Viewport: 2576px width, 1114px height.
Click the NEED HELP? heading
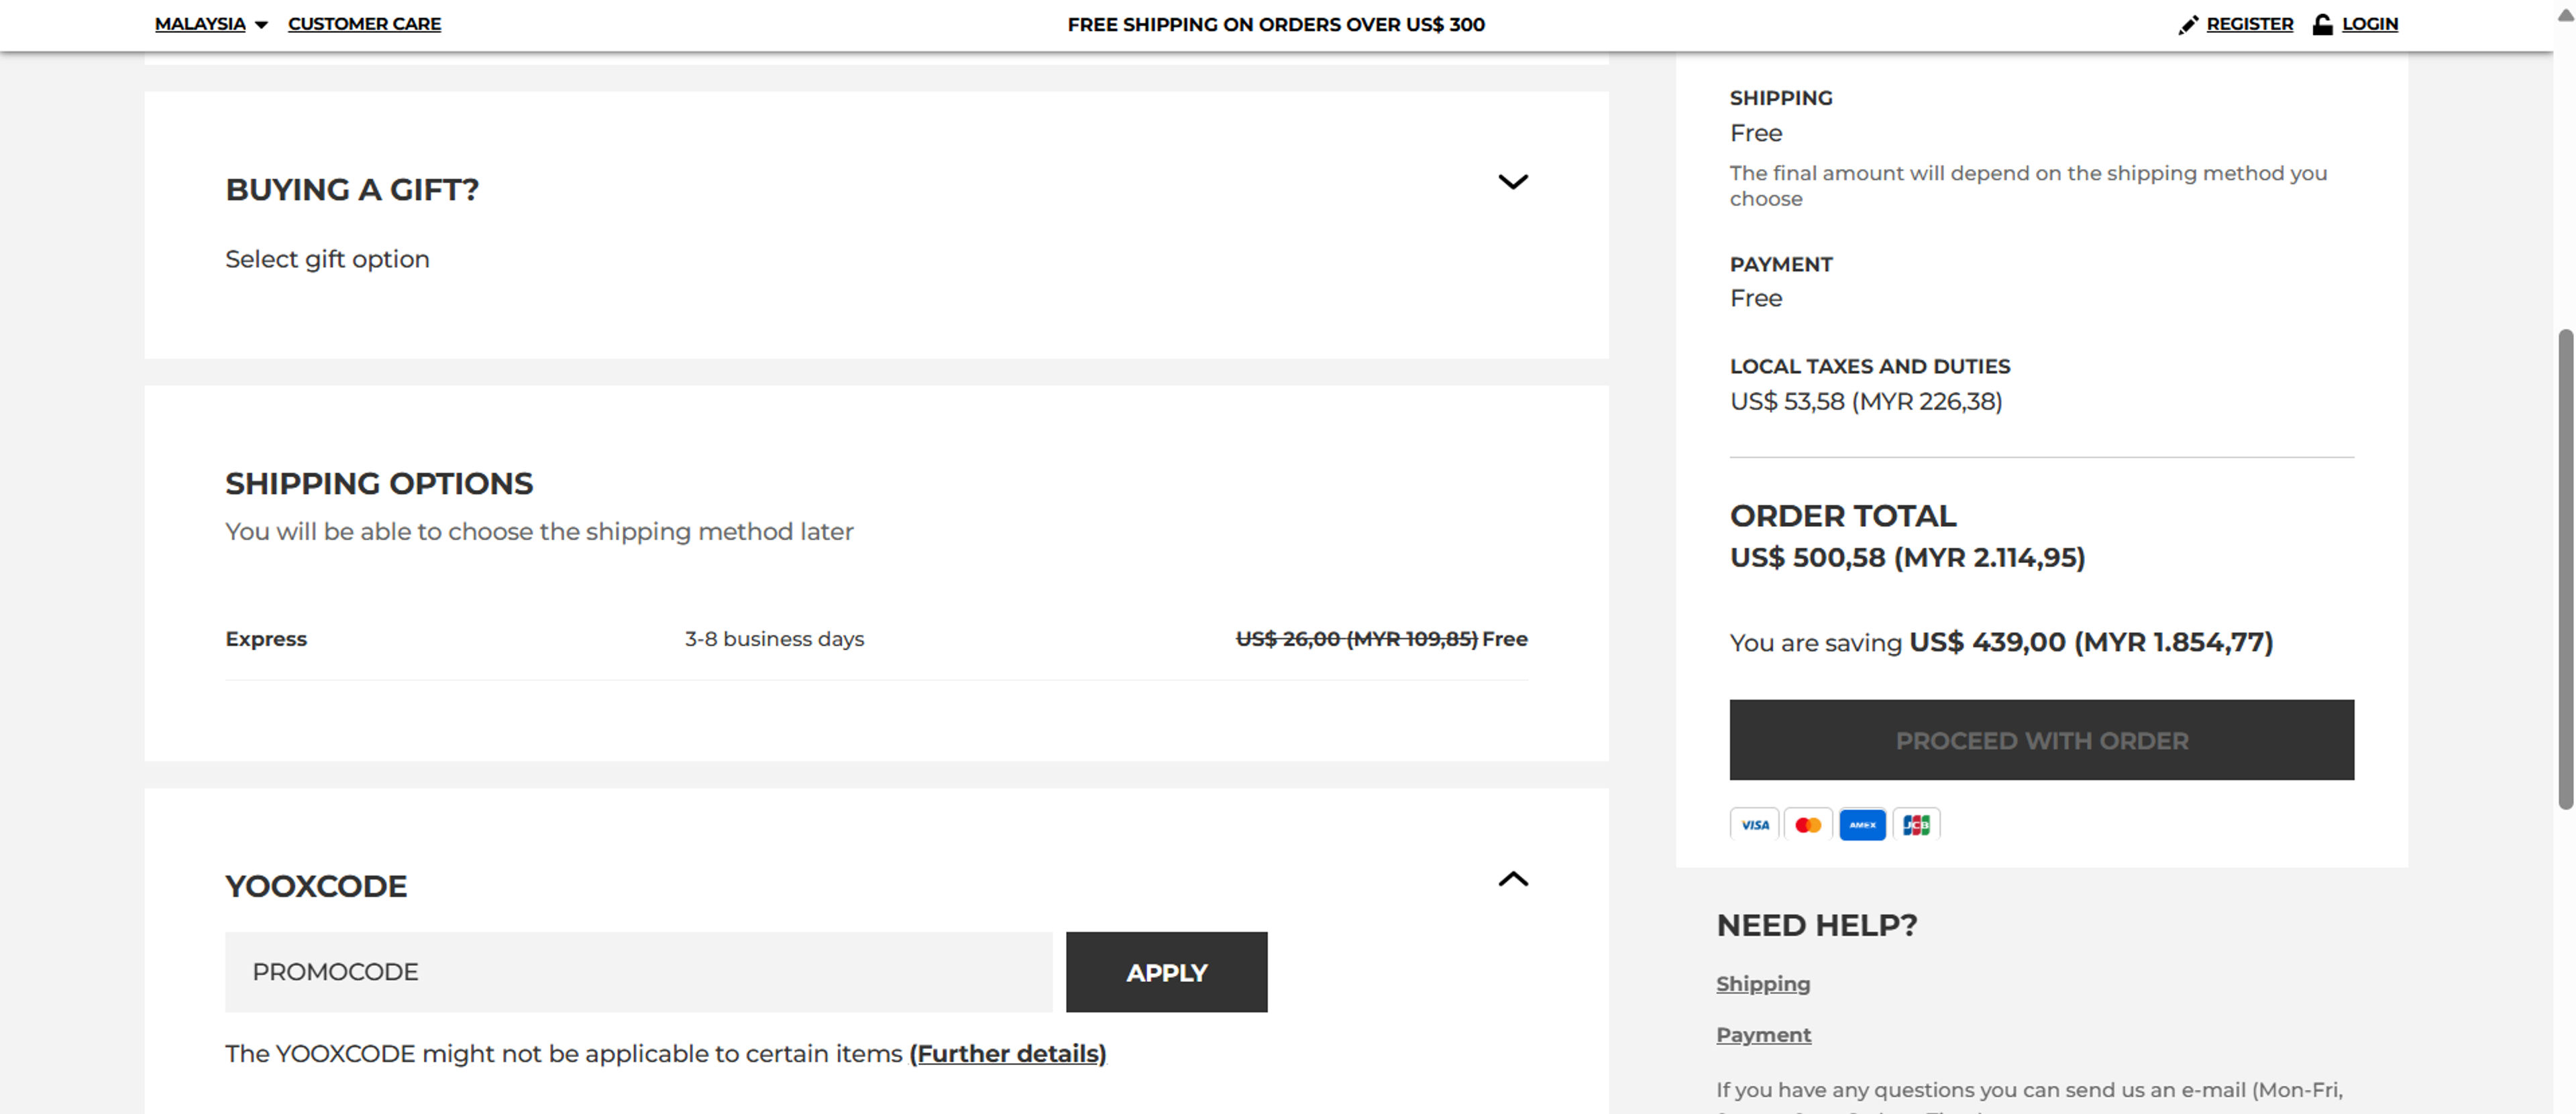coord(1817,925)
